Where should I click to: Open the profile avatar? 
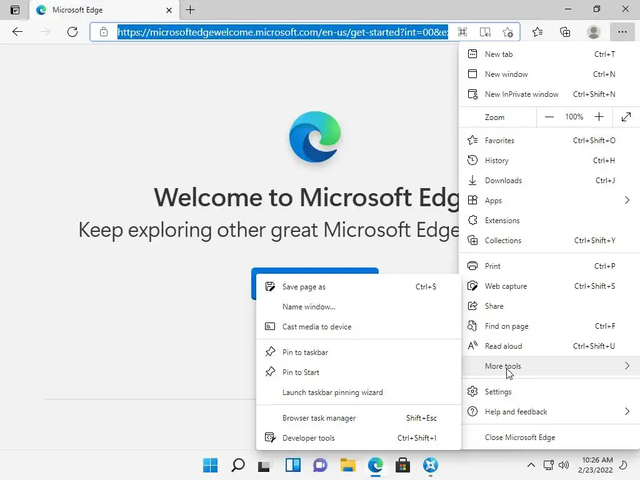(594, 32)
